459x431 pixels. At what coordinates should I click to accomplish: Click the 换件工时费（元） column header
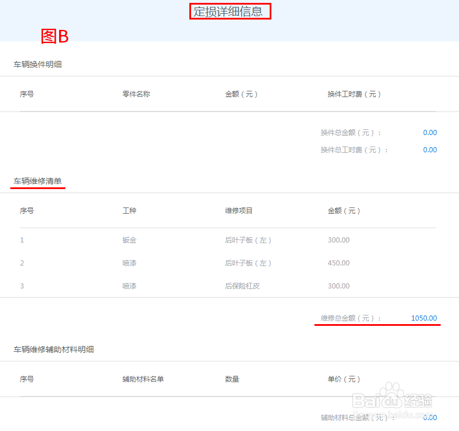[x=354, y=94]
